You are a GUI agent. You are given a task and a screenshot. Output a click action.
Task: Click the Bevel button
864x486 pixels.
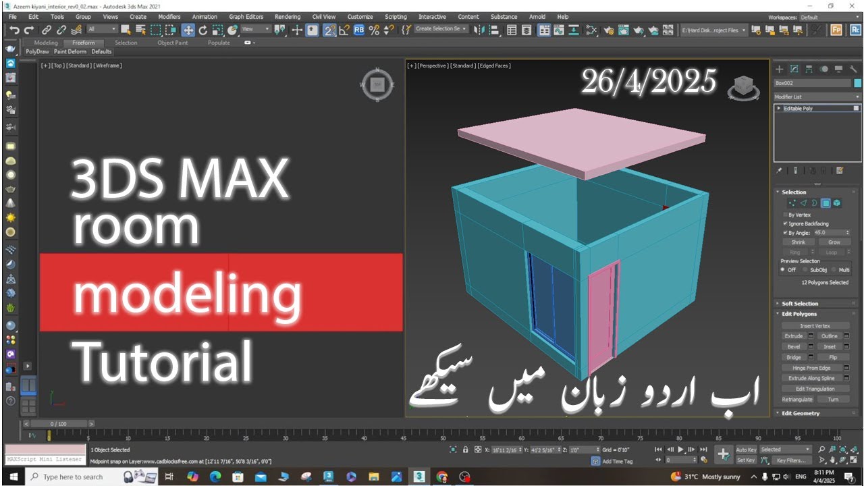pyautogui.click(x=794, y=347)
